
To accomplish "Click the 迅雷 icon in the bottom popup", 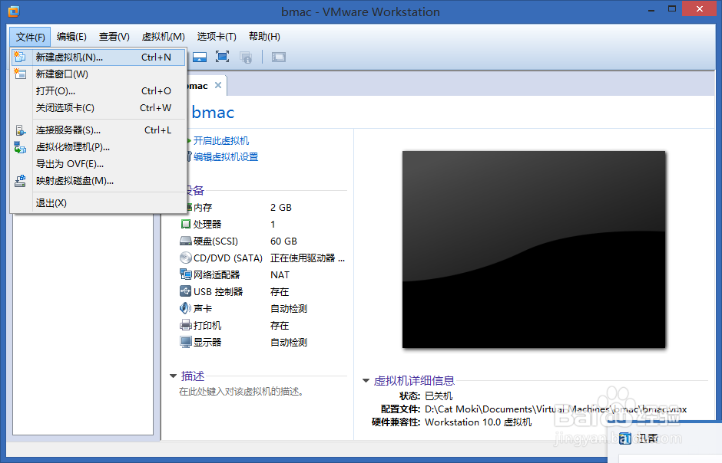I will click(x=625, y=438).
